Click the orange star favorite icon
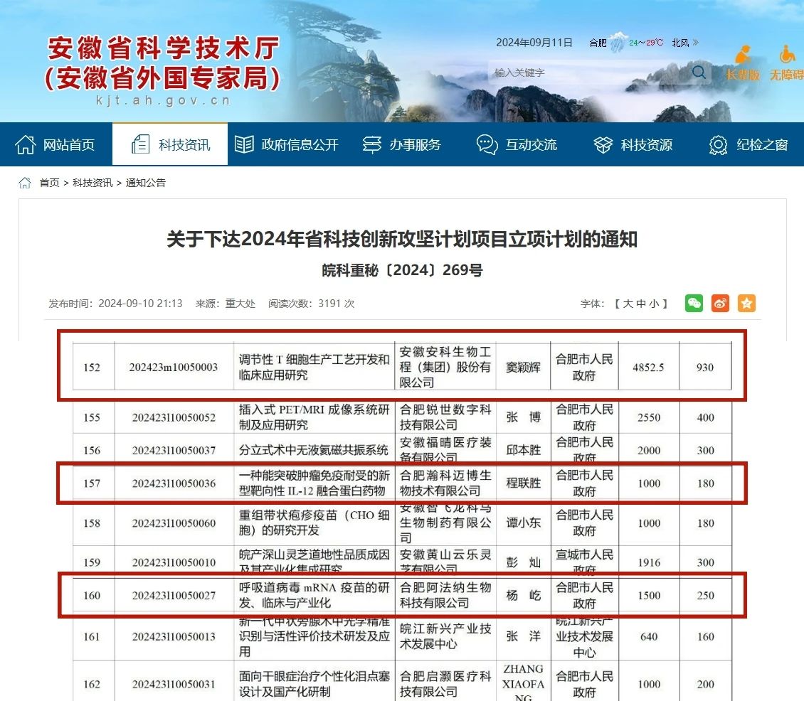Viewport: 804px width, 701px height. click(746, 304)
